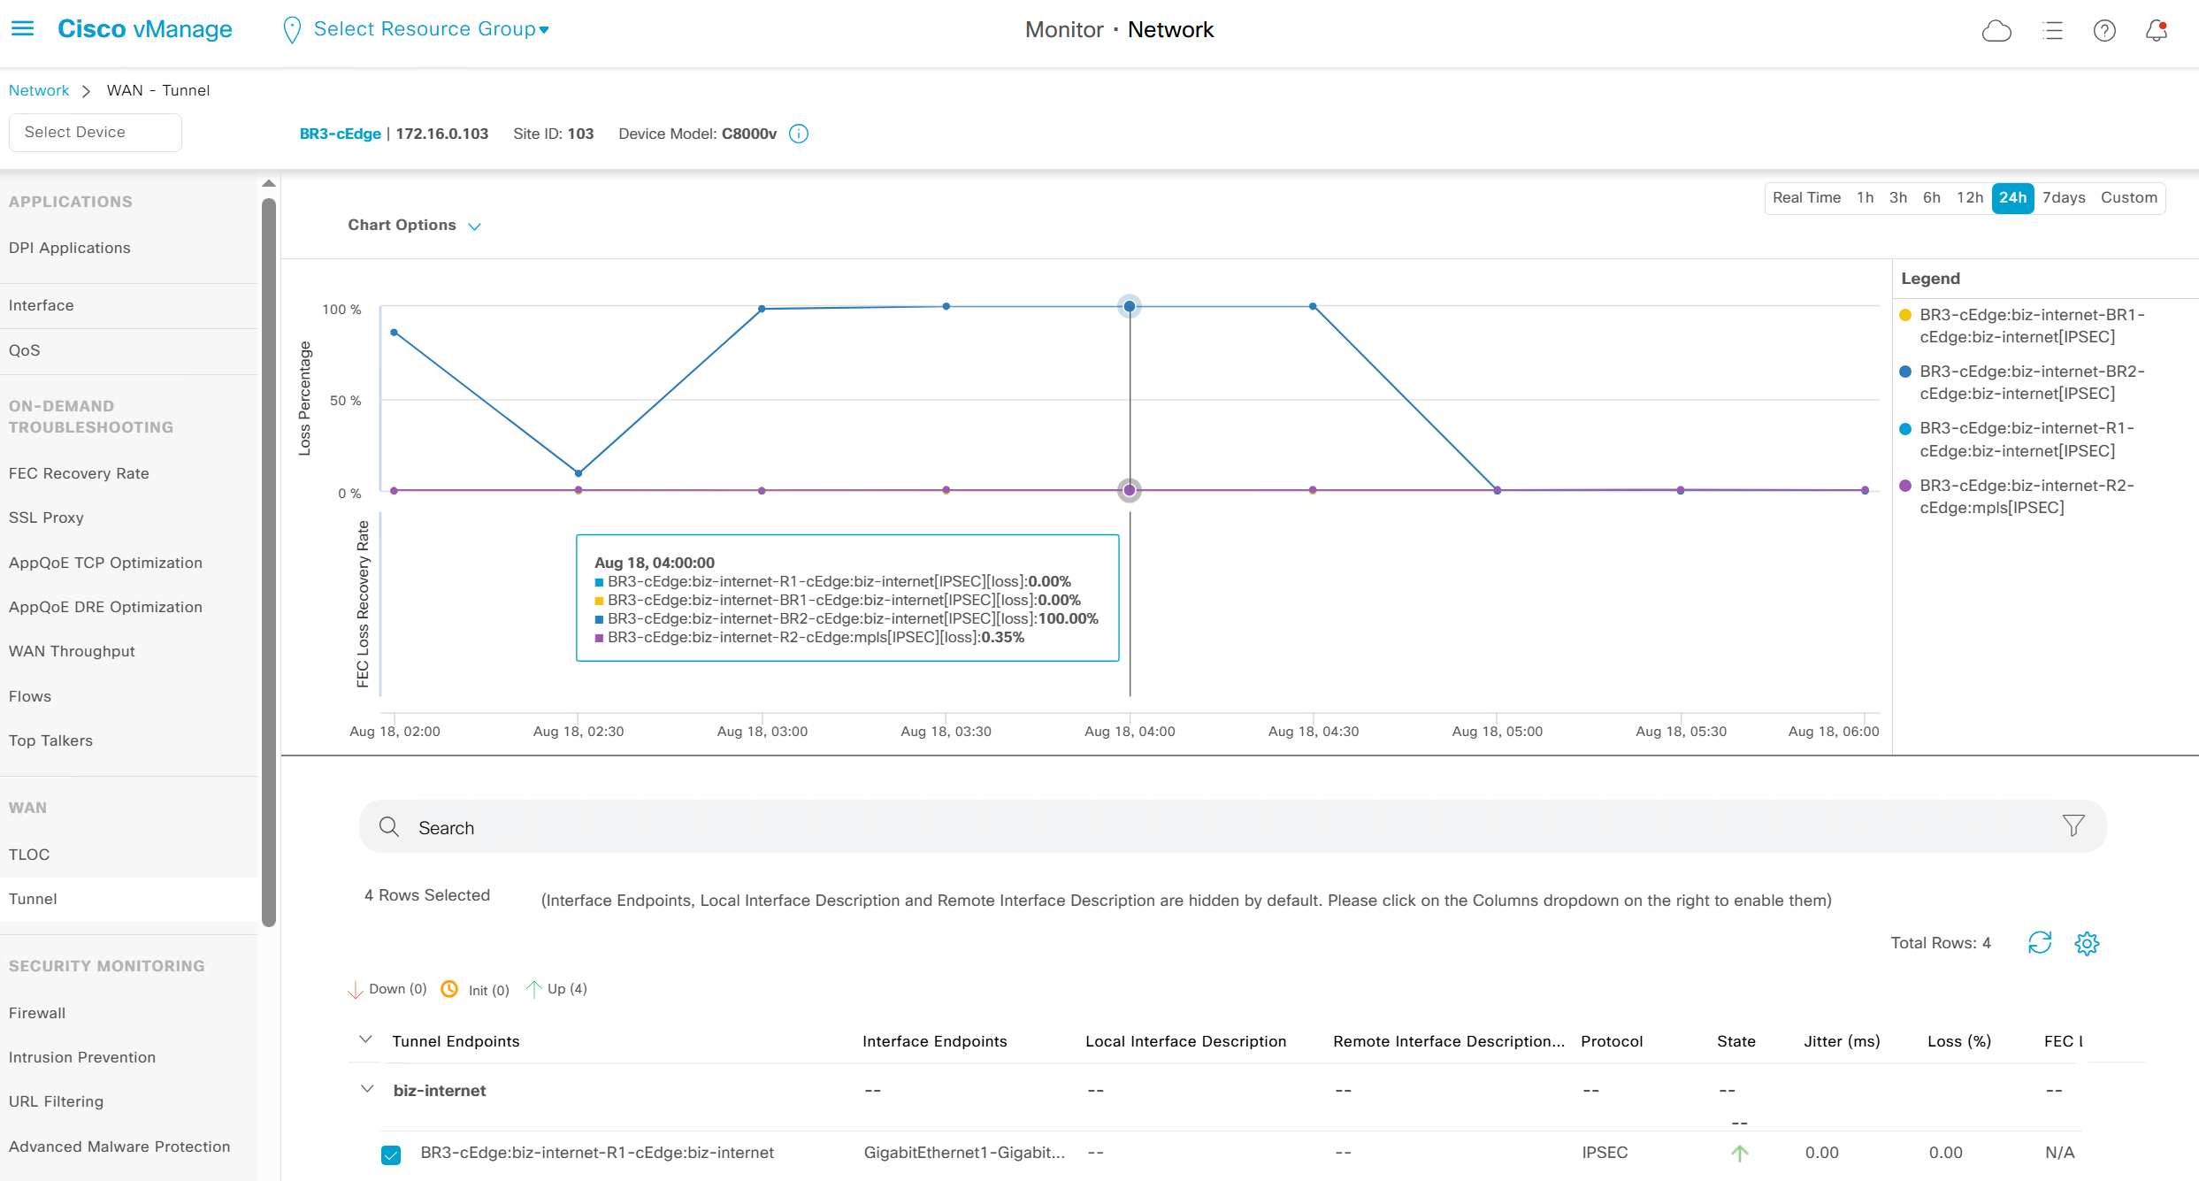Screen dimensions: 2199x1181
Task: Click the cloud status icon
Action: pyautogui.click(x=1996, y=31)
